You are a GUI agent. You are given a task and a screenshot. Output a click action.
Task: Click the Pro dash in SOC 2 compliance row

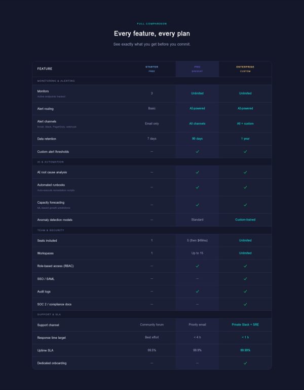[x=197, y=304]
